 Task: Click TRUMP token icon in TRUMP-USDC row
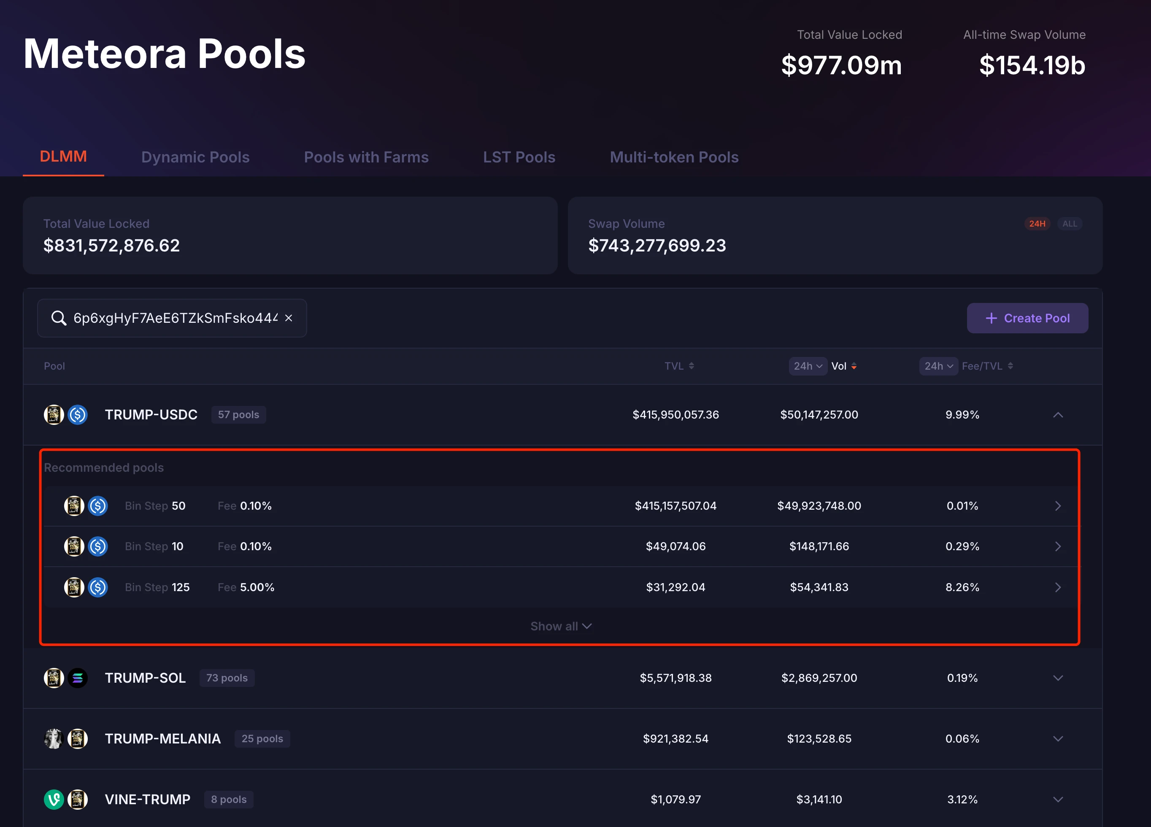click(54, 414)
